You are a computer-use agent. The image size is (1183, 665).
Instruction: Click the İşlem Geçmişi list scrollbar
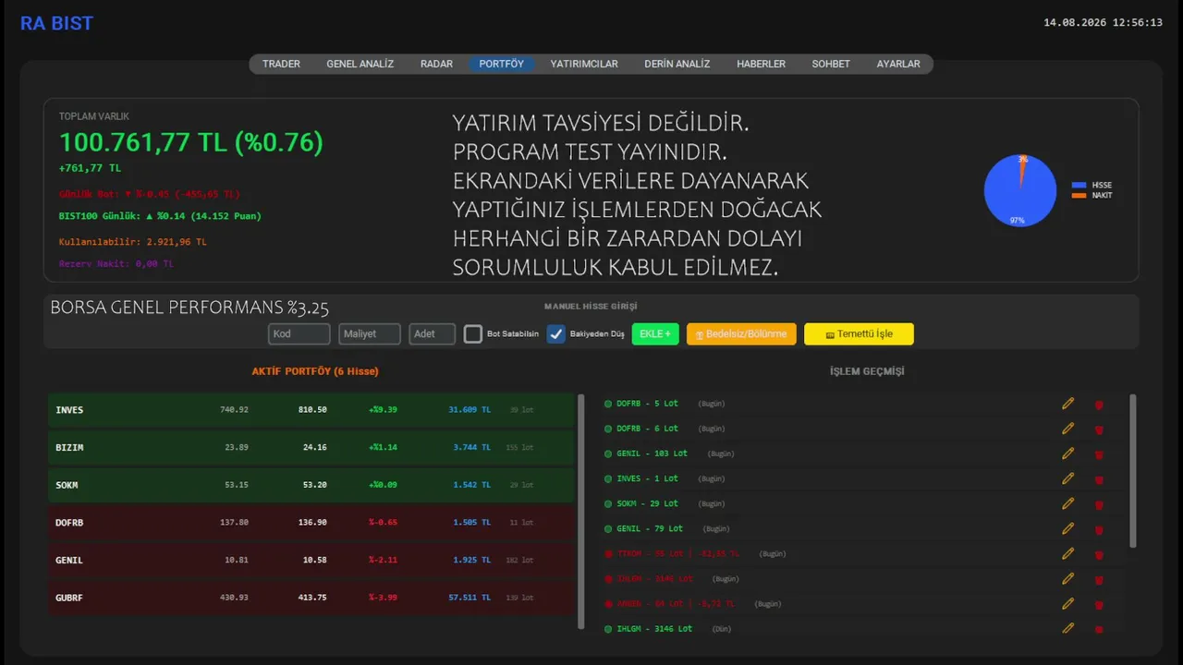click(x=1133, y=471)
